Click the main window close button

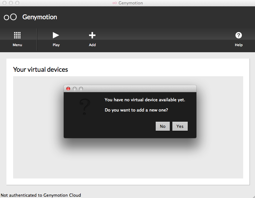click(4, 3)
